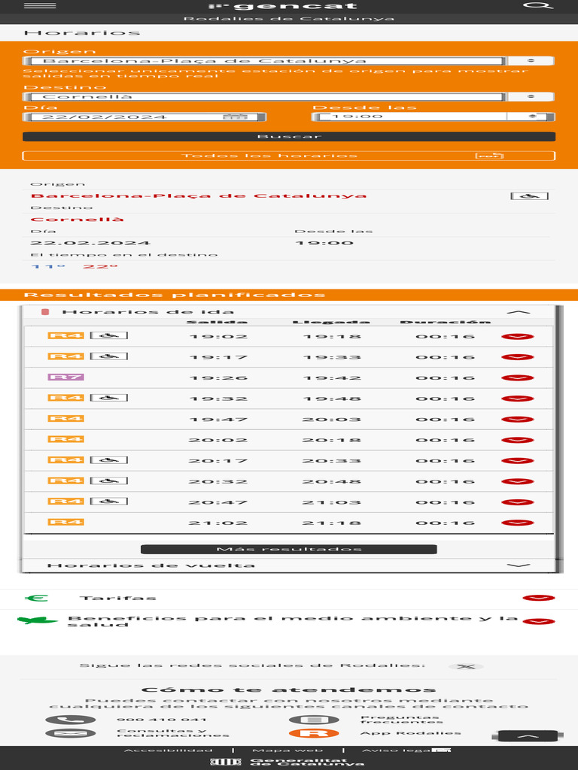This screenshot has width=578, height=770.
Task: Expand details of 19:02 train
Action: [x=518, y=337]
